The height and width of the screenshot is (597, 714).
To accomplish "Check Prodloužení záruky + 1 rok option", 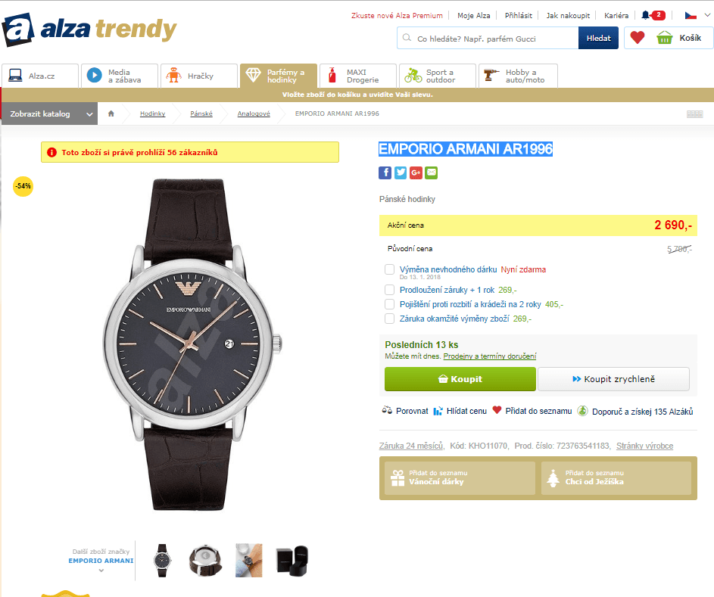I will tap(389, 290).
